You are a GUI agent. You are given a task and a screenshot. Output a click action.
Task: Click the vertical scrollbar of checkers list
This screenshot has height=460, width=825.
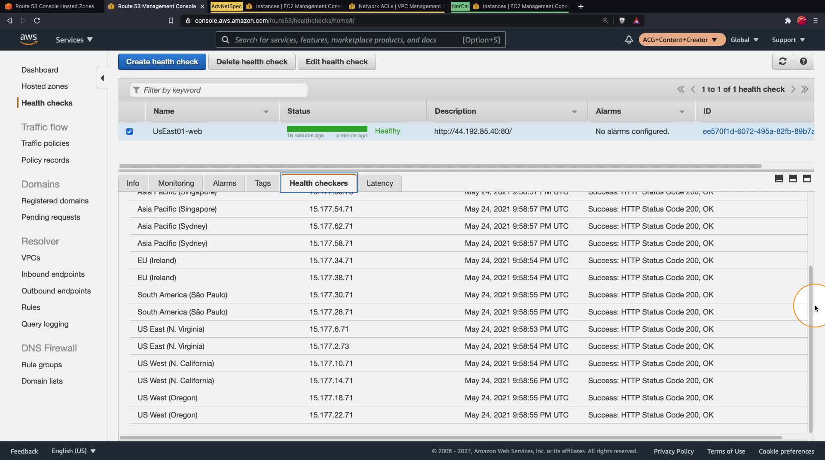pos(810,348)
